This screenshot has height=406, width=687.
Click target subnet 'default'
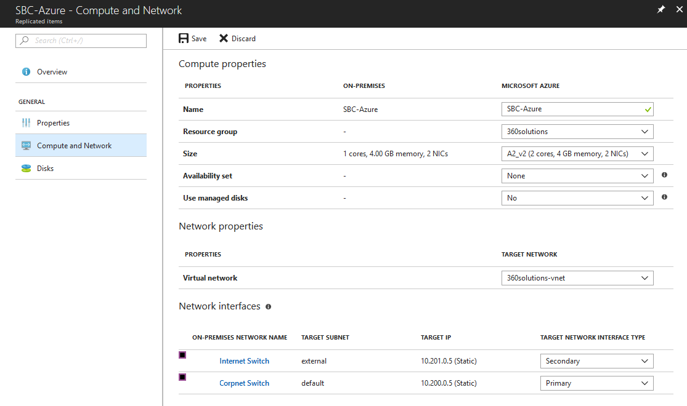click(x=313, y=383)
